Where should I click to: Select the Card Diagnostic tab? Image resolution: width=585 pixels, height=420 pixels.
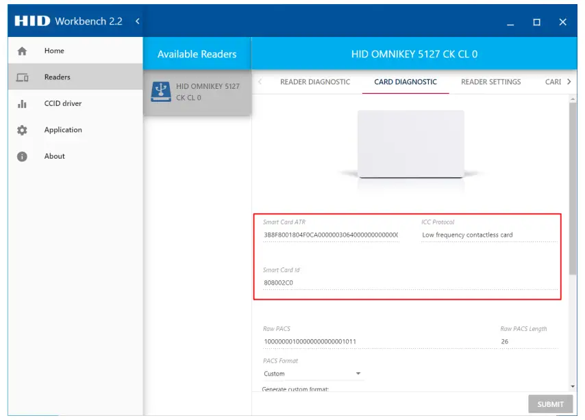pos(405,82)
